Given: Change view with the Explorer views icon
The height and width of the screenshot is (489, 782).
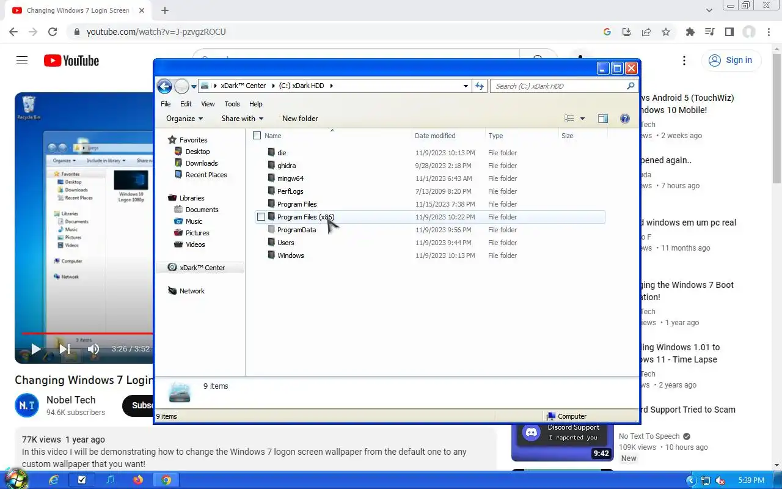Looking at the screenshot, I should [x=569, y=119].
